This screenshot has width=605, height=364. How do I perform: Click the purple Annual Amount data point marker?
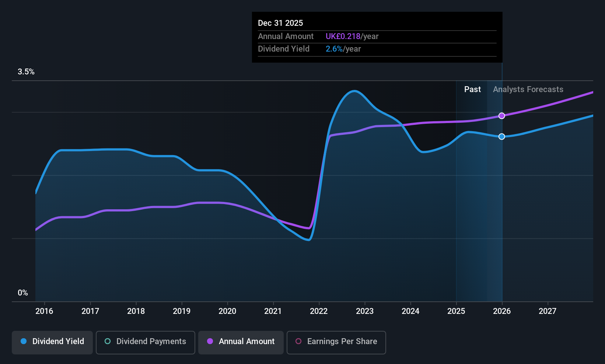click(502, 116)
